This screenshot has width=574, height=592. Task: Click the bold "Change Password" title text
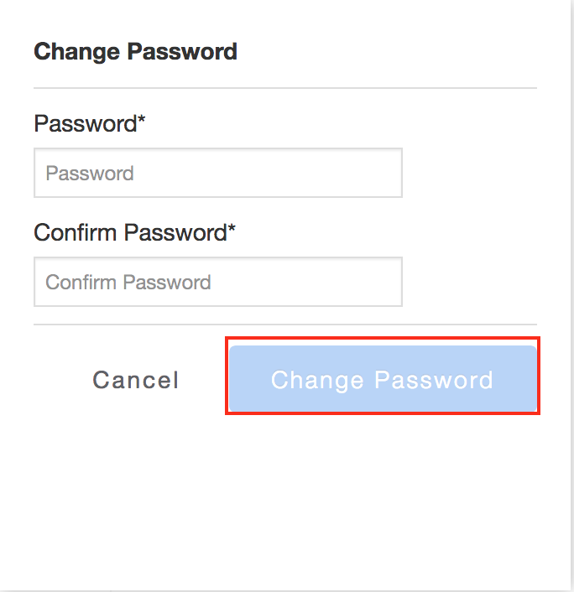135,52
